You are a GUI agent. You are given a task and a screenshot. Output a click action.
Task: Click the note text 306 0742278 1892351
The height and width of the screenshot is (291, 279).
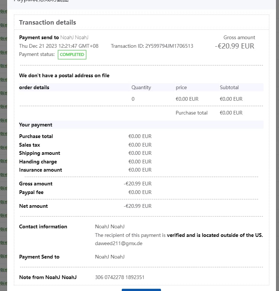(120, 277)
